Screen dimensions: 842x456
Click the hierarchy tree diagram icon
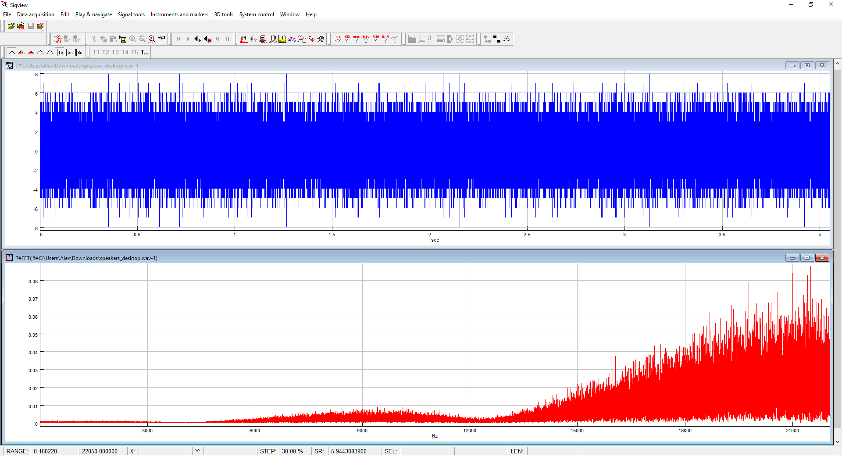click(x=507, y=39)
